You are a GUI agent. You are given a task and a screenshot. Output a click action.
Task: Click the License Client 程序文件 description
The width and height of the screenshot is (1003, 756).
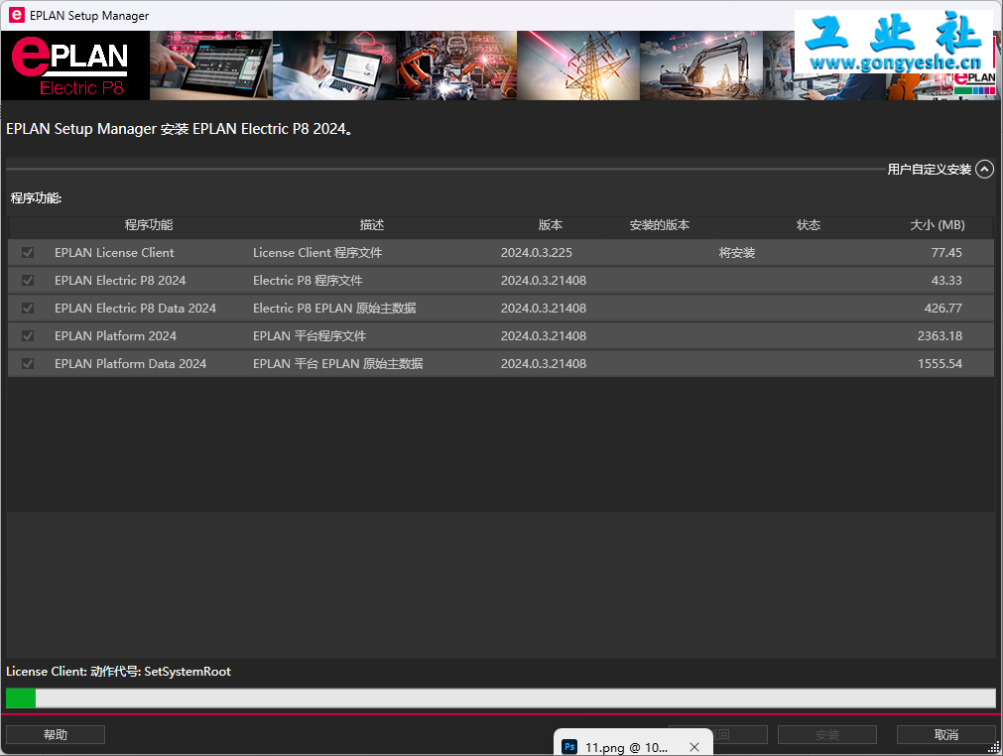click(317, 253)
